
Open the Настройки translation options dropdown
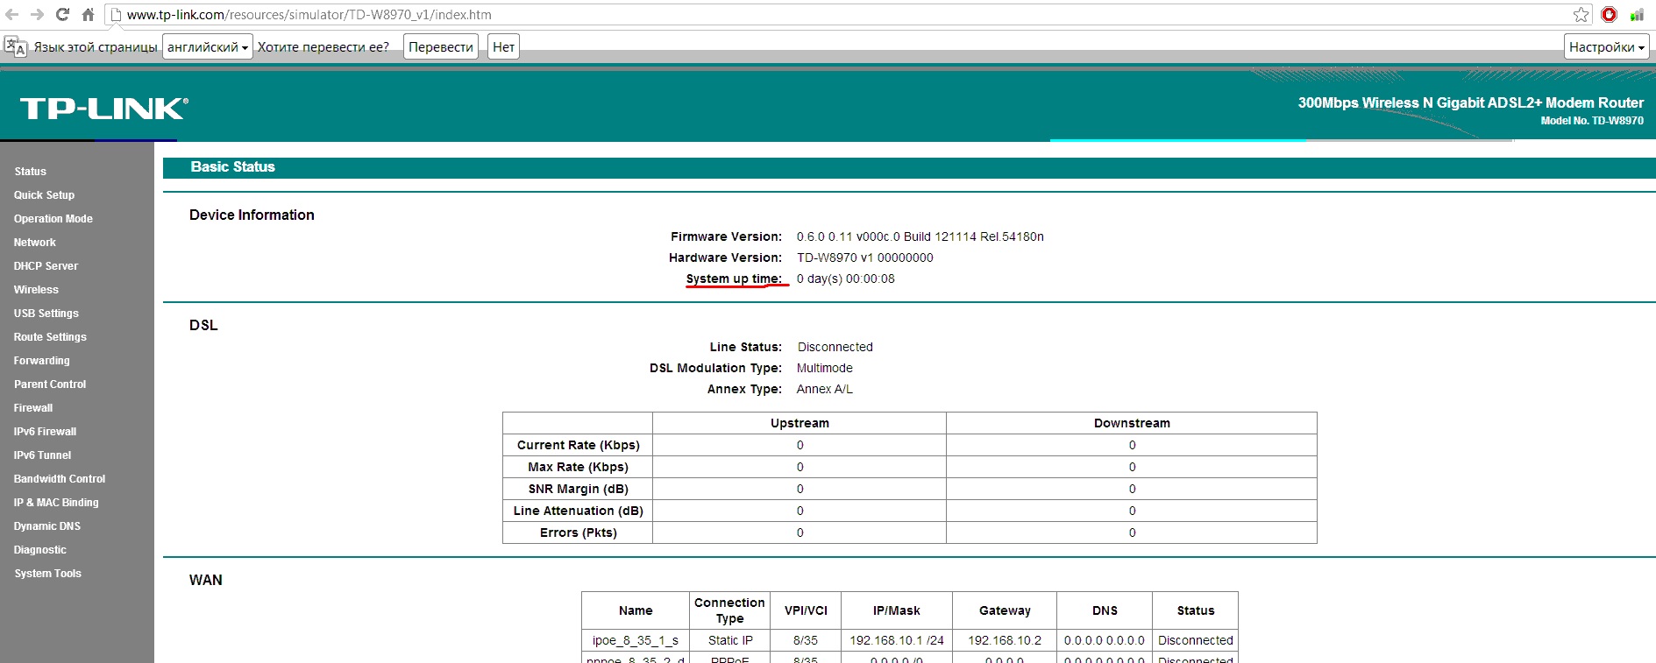(x=1607, y=46)
